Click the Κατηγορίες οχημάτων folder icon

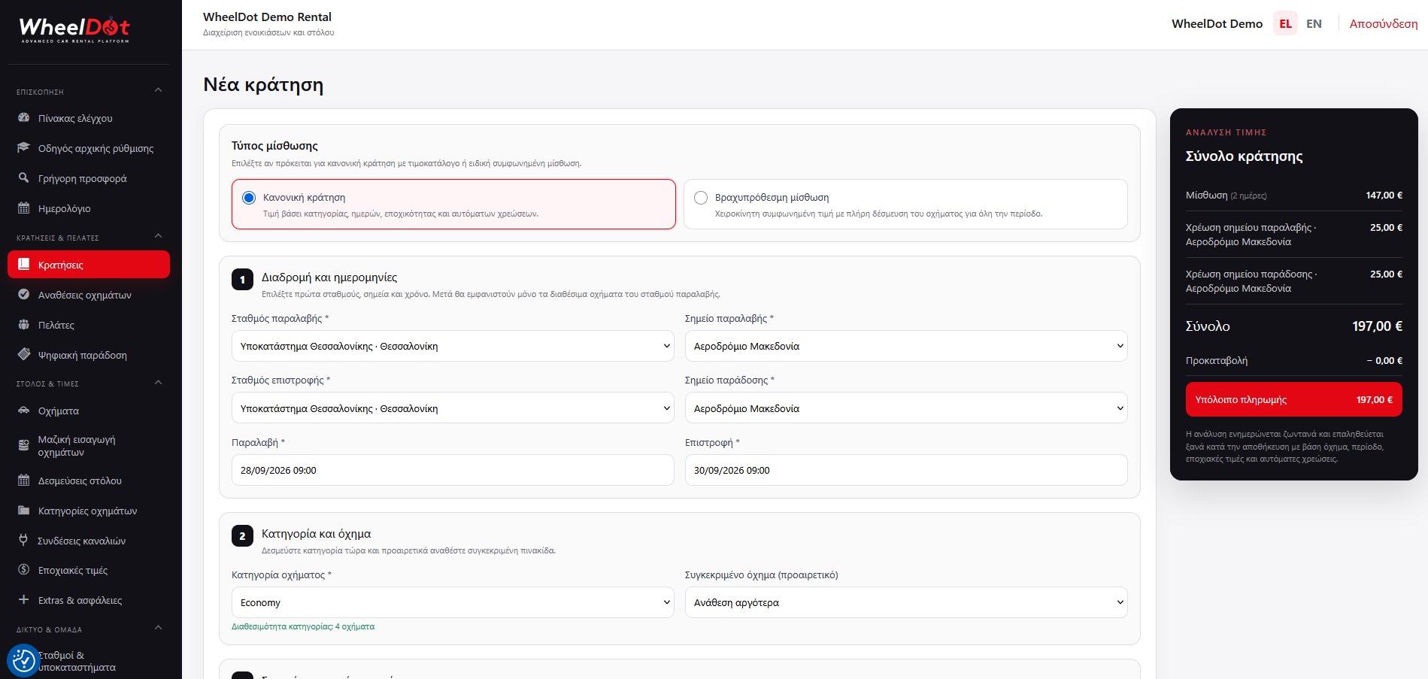tap(23, 511)
